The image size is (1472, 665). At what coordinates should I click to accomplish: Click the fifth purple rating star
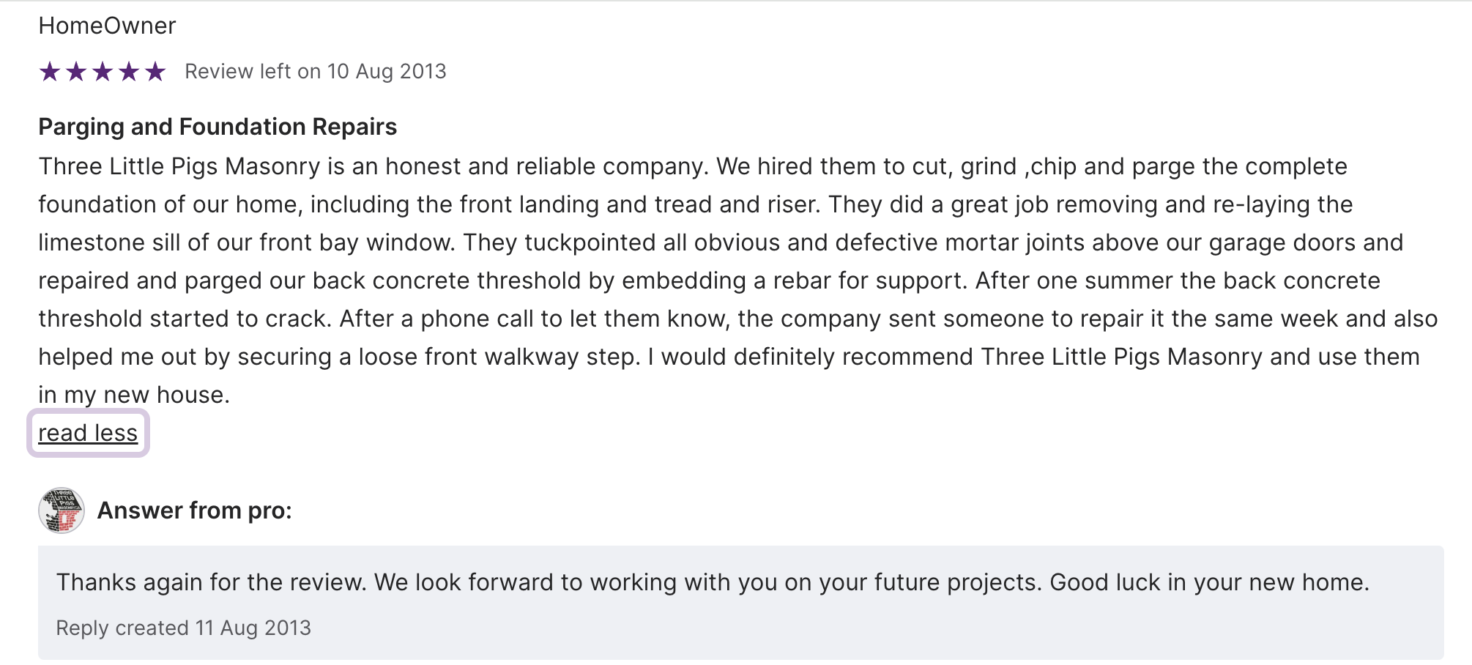[x=155, y=72]
